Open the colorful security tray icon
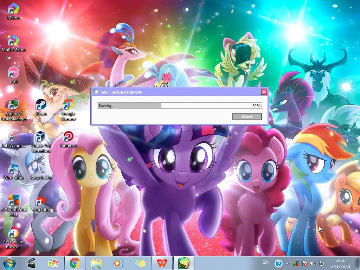This screenshot has width=360, height=270. click(296, 263)
